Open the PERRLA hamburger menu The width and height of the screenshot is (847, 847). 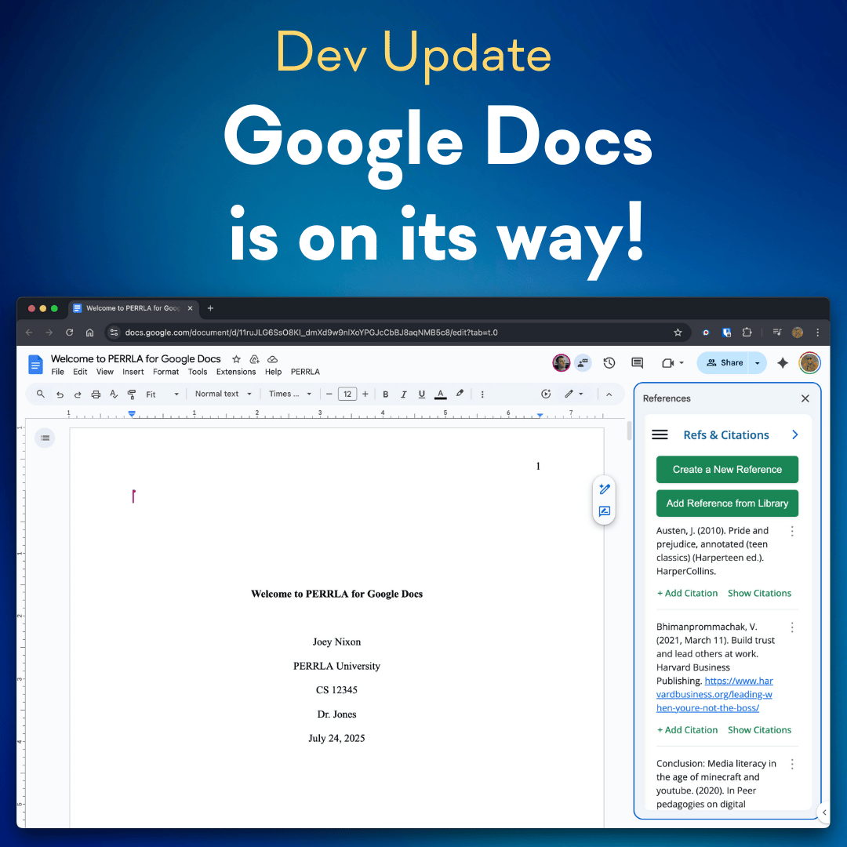point(660,434)
